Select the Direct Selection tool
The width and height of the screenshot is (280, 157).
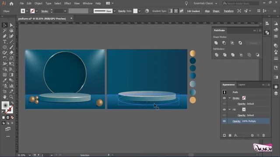11,25
